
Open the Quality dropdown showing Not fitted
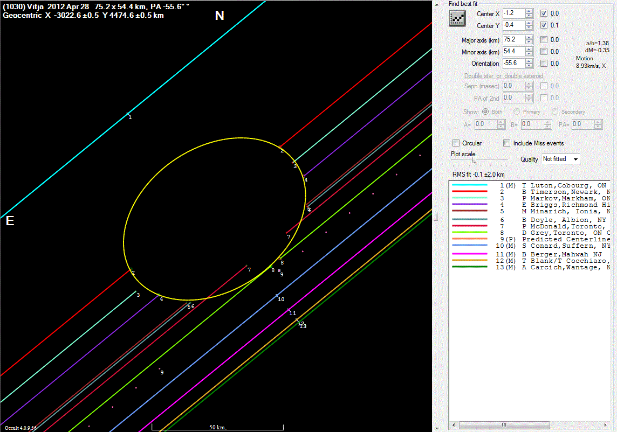click(x=560, y=159)
